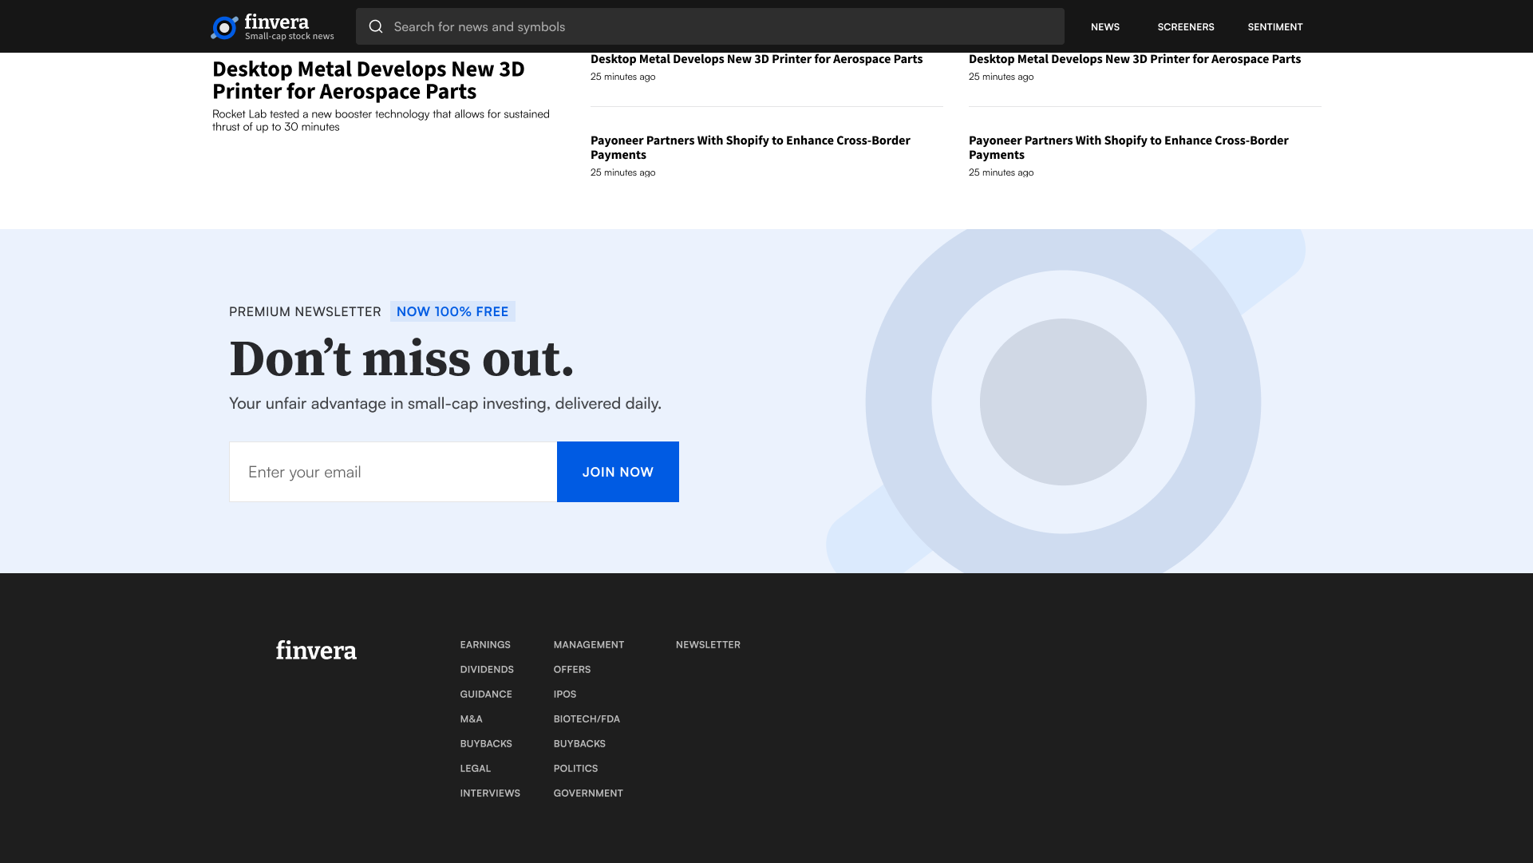
Task: Click the Now 100% Free badge
Action: click(452, 311)
